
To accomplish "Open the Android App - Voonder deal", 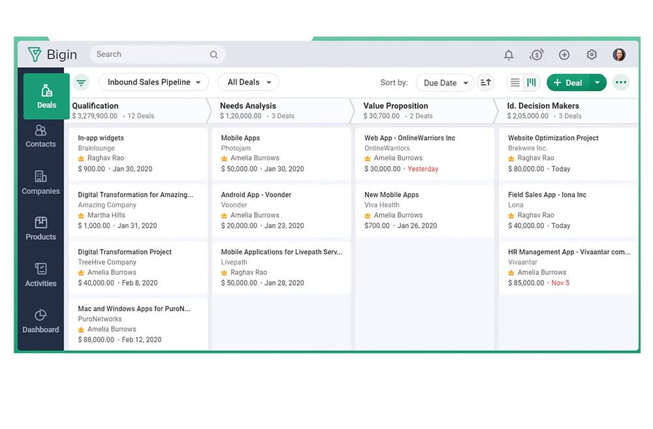I will 281,211.
